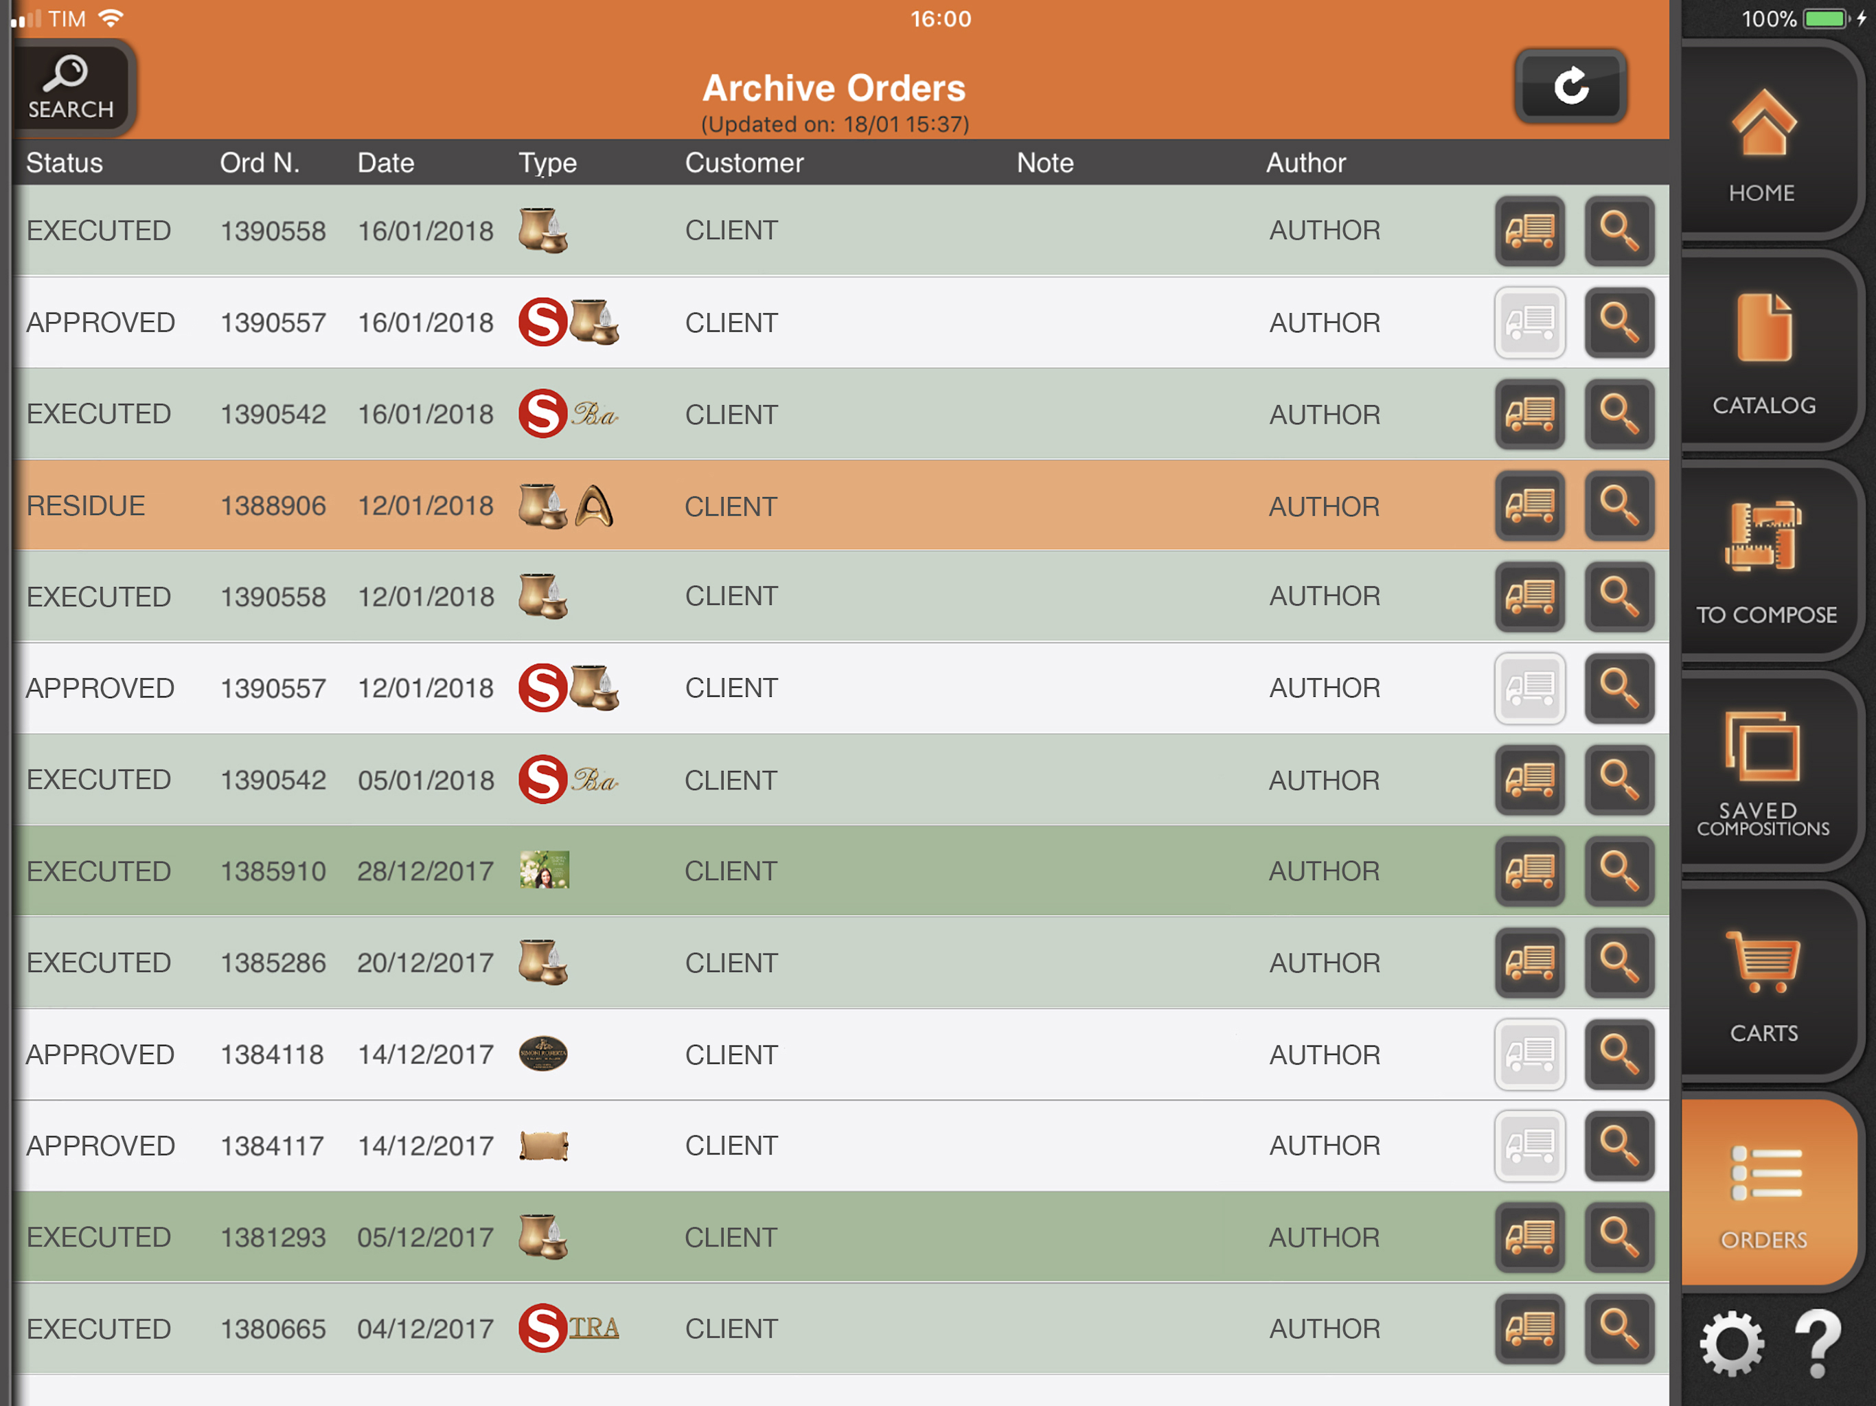Click the battery indicator in status bar
Viewport: 1876px width, 1406px height.
1826,19
